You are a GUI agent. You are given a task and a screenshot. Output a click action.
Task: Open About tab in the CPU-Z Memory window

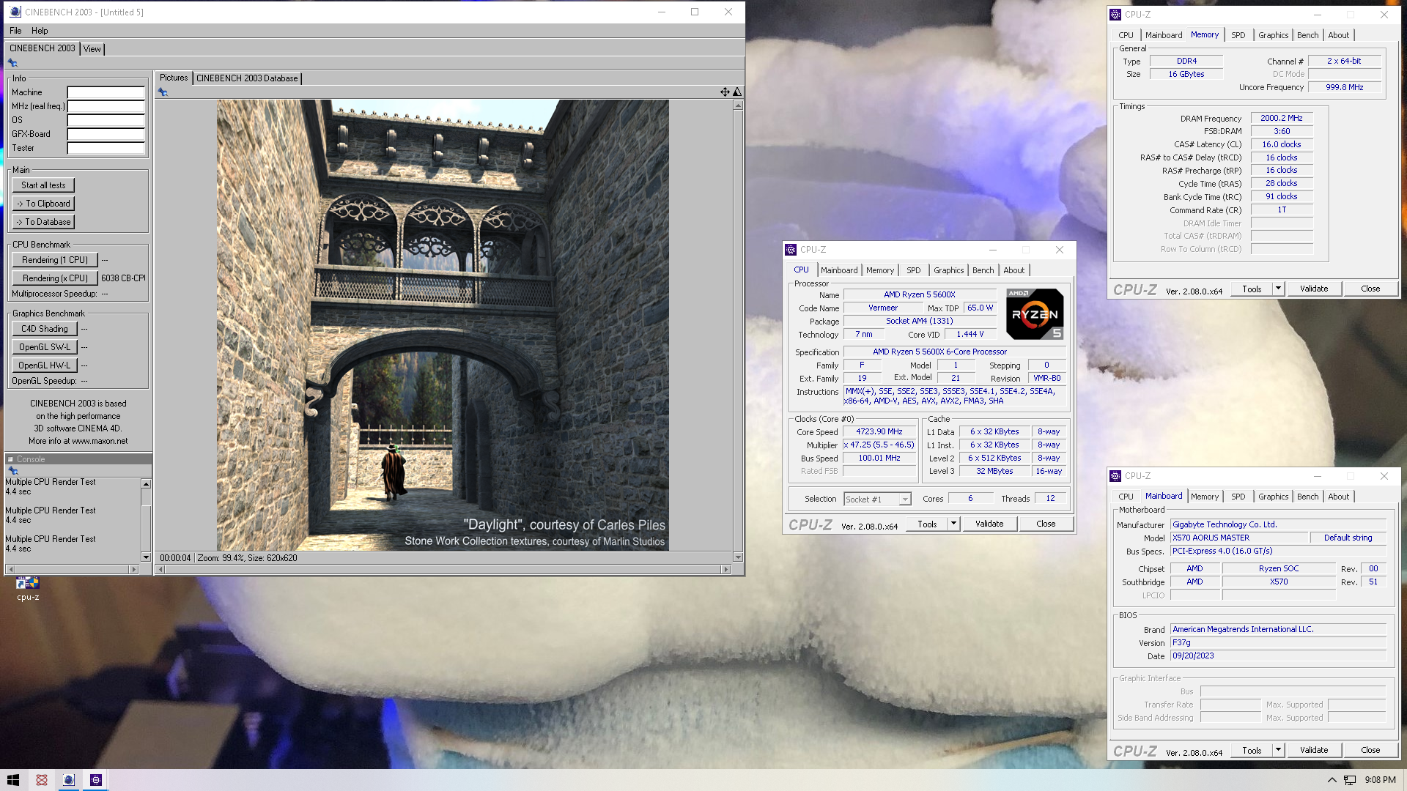[1338, 35]
